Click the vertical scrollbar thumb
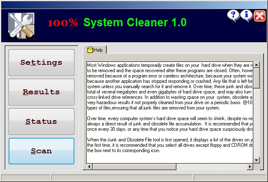Screen dimensions: 268x182 [x=257, y=78]
